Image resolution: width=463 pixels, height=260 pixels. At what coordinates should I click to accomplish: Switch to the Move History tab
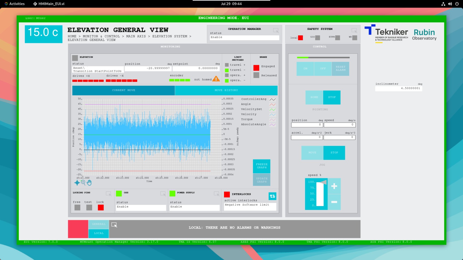[x=226, y=90]
